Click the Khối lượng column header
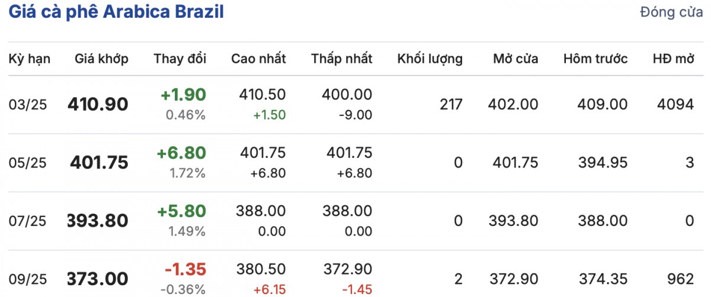 (430, 59)
